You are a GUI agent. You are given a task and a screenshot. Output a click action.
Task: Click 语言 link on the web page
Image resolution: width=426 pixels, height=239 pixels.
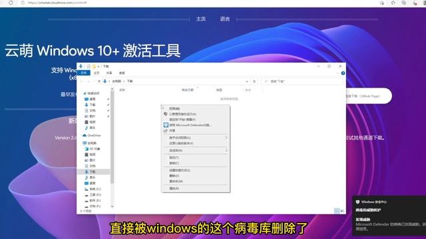click(225, 19)
